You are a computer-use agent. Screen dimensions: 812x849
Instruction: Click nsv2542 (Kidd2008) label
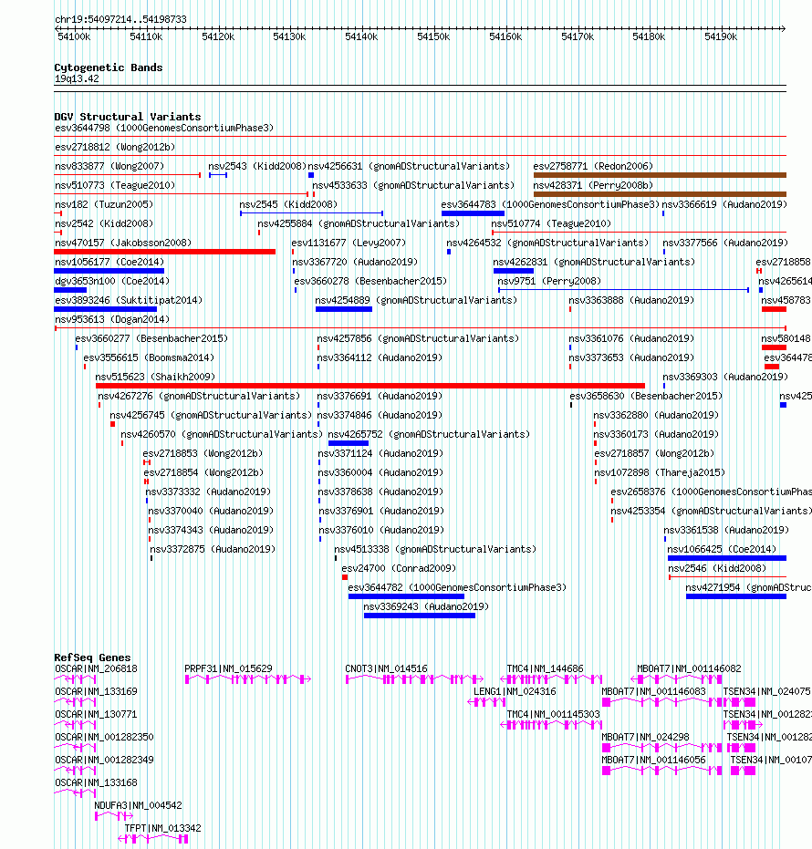(x=104, y=223)
